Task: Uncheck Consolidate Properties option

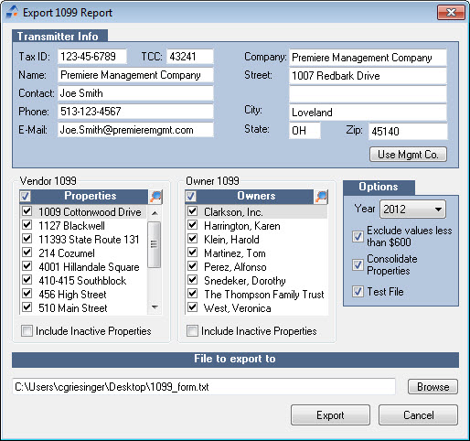Action: click(x=358, y=264)
